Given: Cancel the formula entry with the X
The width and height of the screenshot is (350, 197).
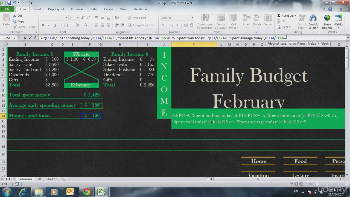Looking at the screenshot, I should 25,38.
